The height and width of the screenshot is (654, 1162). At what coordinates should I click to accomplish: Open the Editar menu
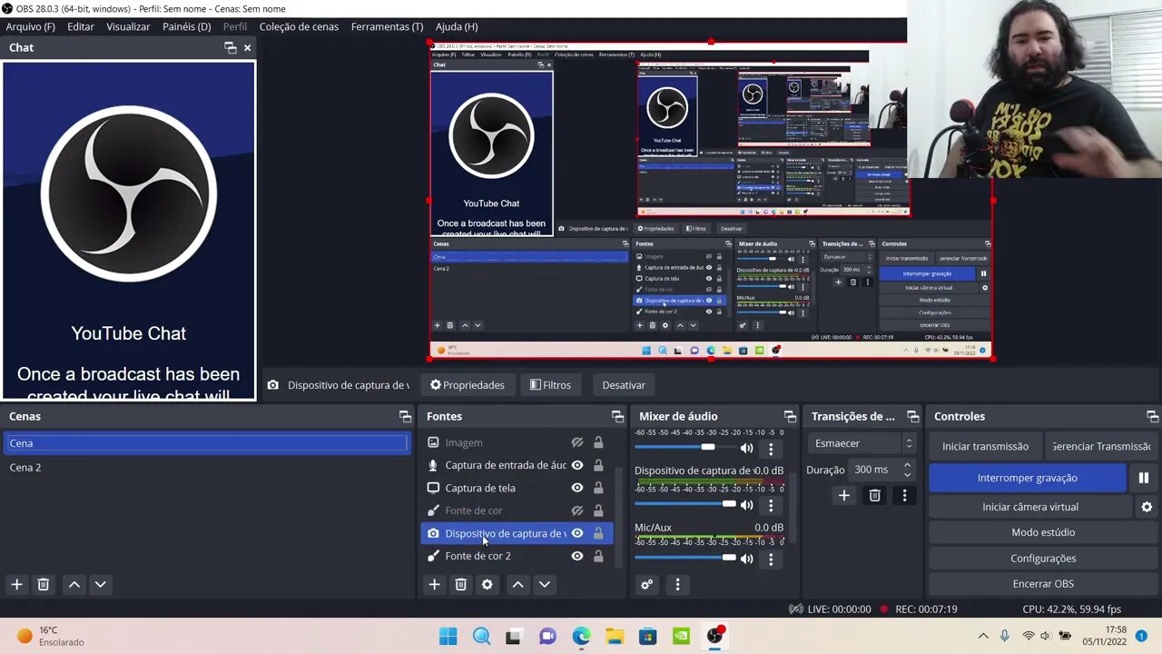pos(80,26)
